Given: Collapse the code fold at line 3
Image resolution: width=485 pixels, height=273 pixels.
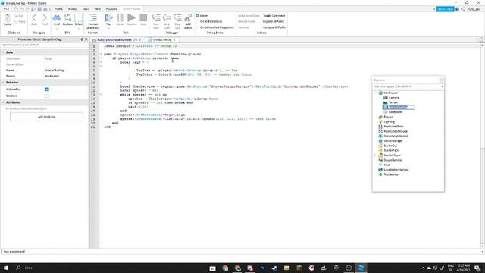Looking at the screenshot, I should pyautogui.click(x=101, y=54).
